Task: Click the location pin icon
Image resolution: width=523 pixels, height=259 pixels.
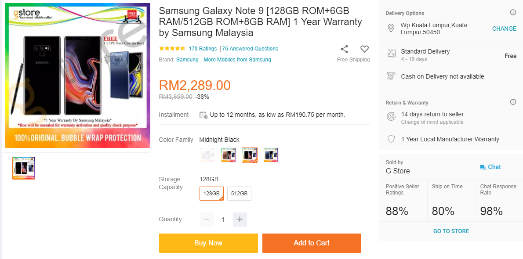Action: point(391,29)
